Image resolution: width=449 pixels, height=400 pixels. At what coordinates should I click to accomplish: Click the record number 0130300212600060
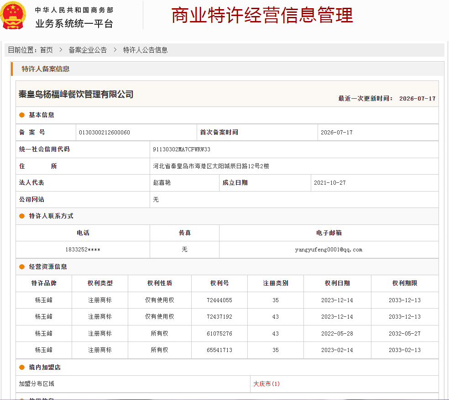(104, 132)
